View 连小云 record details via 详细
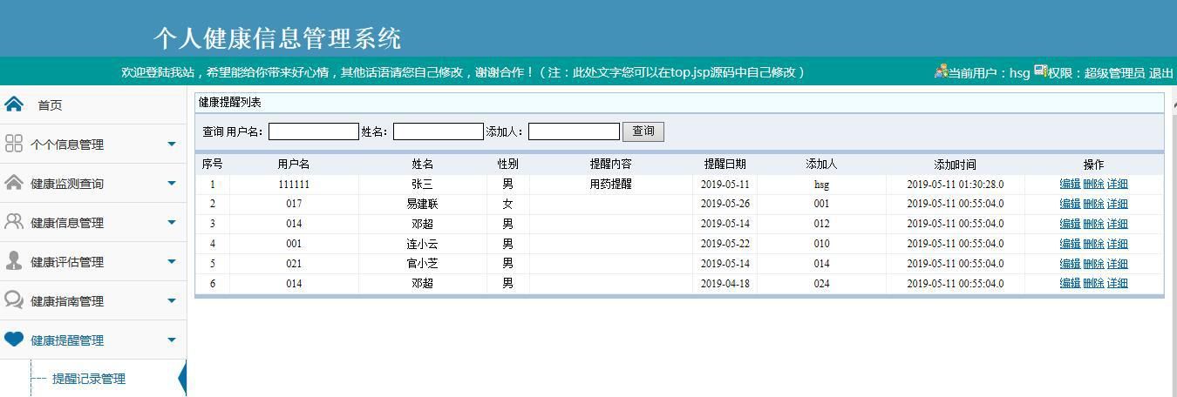This screenshot has height=397, width=1177. tap(1117, 244)
